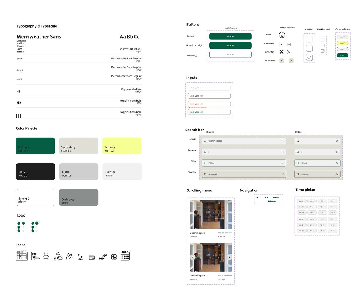
Task: Click the armchair and picture interior icon
Action: pos(58,257)
